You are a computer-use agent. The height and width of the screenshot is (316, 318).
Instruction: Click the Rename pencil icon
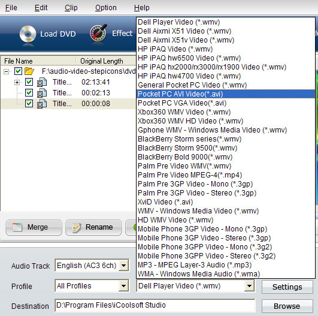click(77, 227)
